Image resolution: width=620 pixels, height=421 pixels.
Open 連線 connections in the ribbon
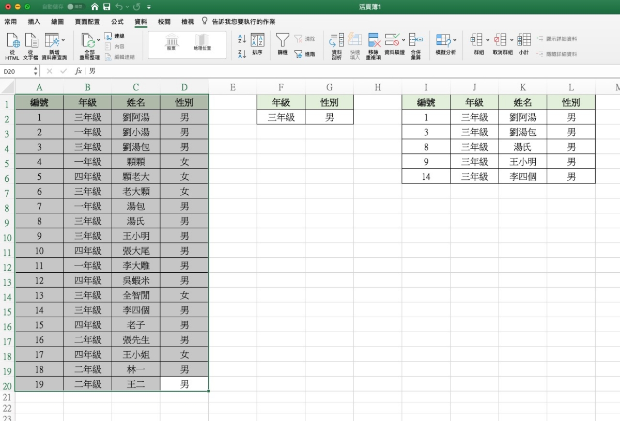click(115, 36)
